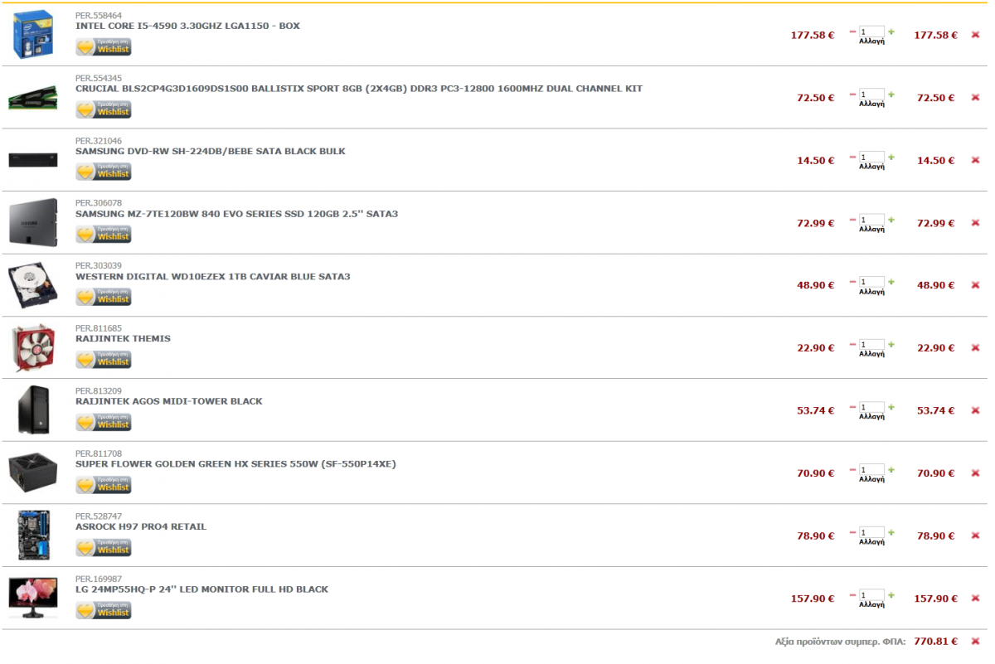995x664 pixels.
Task: Decrease LG LED monitor quantity with minus
Action: pos(852,595)
